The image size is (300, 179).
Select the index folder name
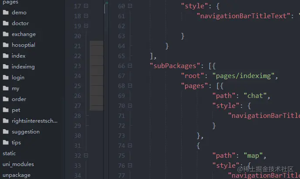click(x=18, y=56)
